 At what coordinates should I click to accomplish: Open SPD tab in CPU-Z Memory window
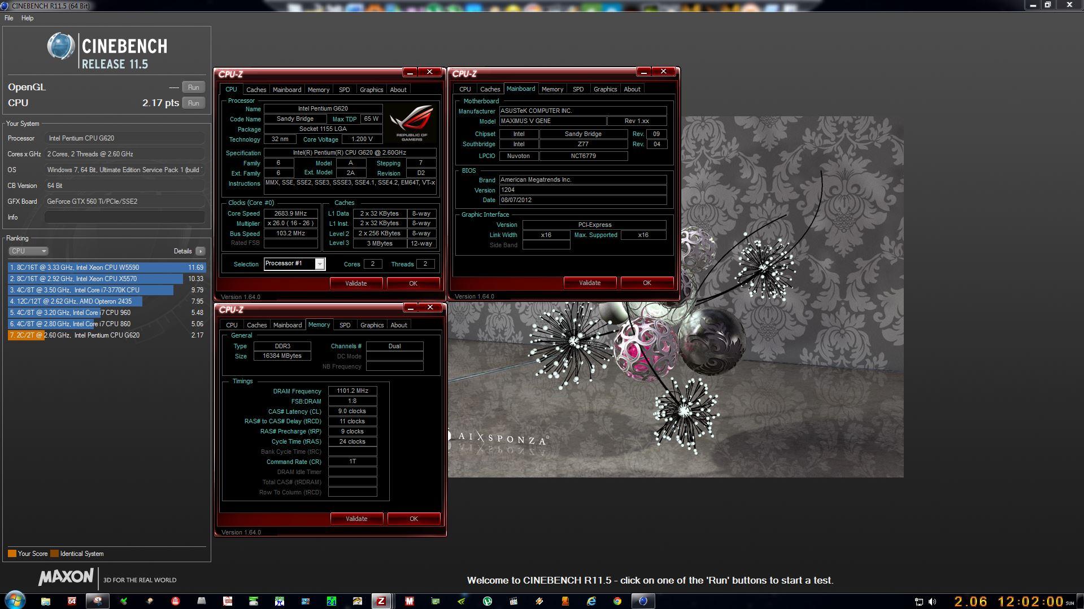coord(345,325)
